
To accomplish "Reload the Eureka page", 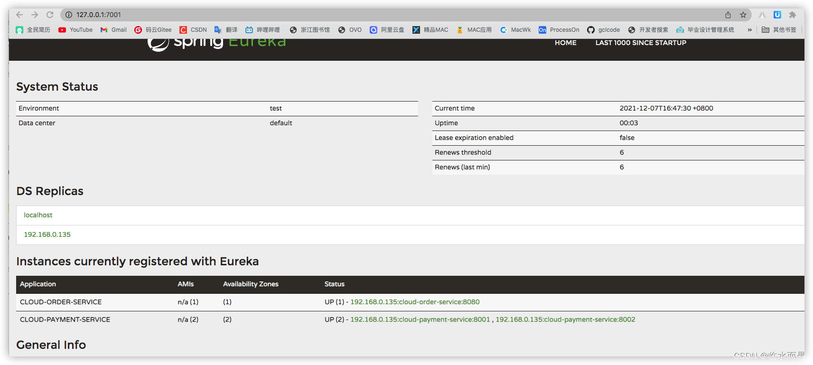I will 50,15.
